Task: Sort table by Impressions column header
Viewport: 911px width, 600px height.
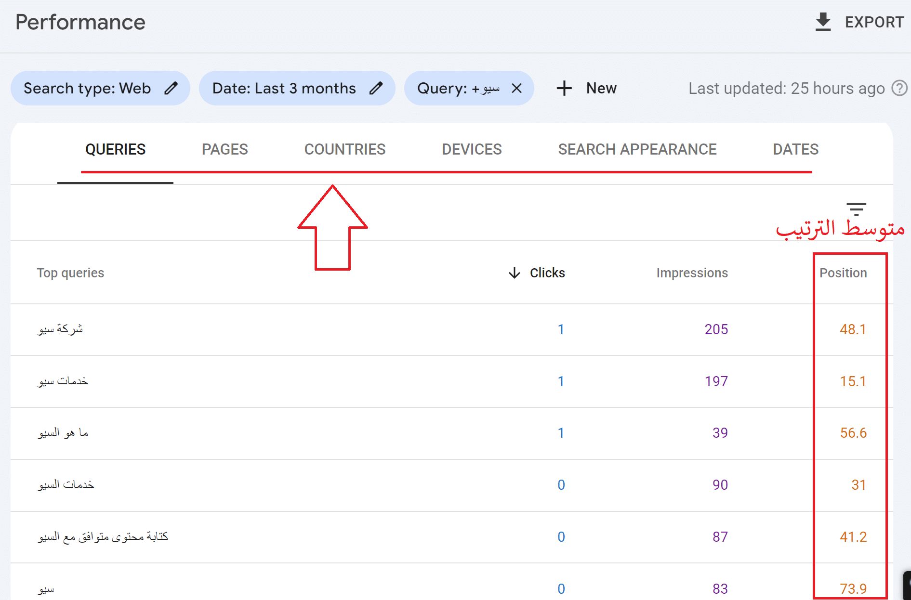Action: [692, 273]
